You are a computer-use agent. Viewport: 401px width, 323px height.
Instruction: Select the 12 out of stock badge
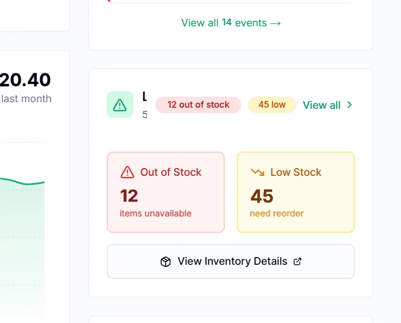click(x=198, y=104)
